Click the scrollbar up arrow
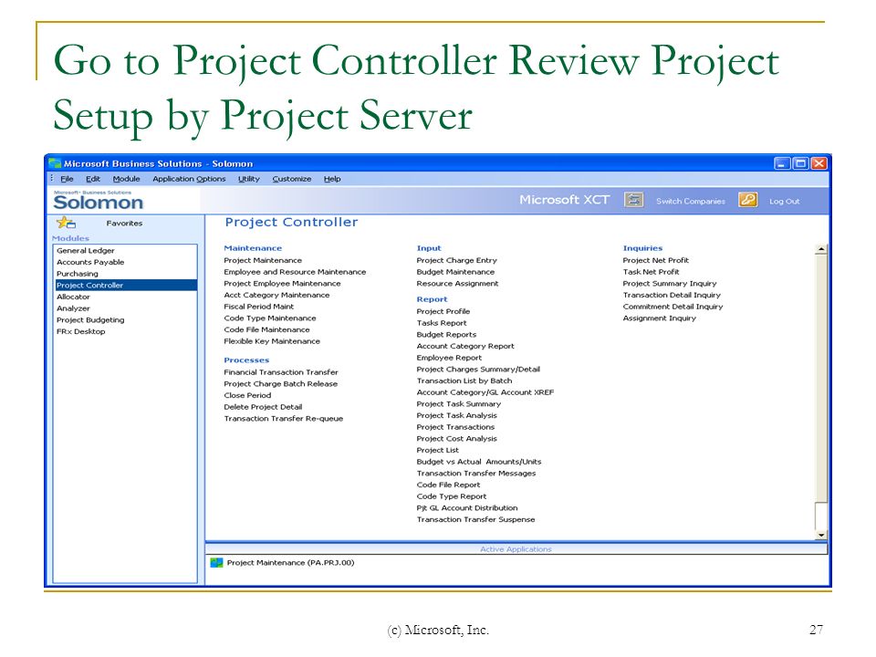 (820, 249)
